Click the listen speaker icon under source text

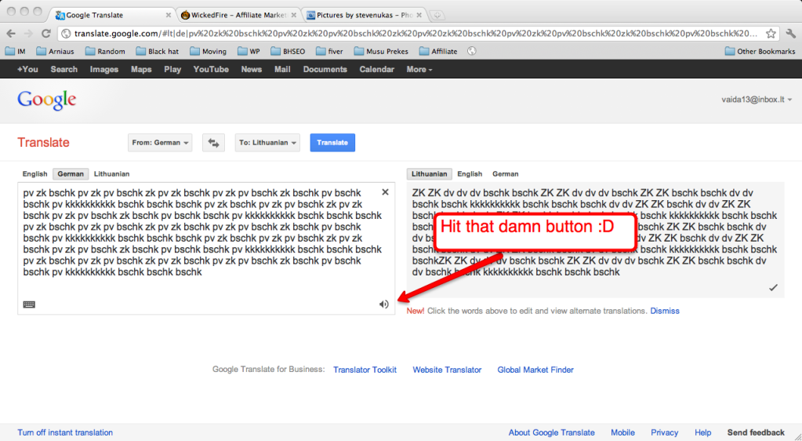(383, 304)
